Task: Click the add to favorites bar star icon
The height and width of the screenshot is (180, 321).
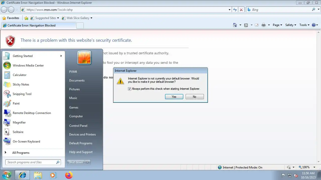Action: coord(26,18)
